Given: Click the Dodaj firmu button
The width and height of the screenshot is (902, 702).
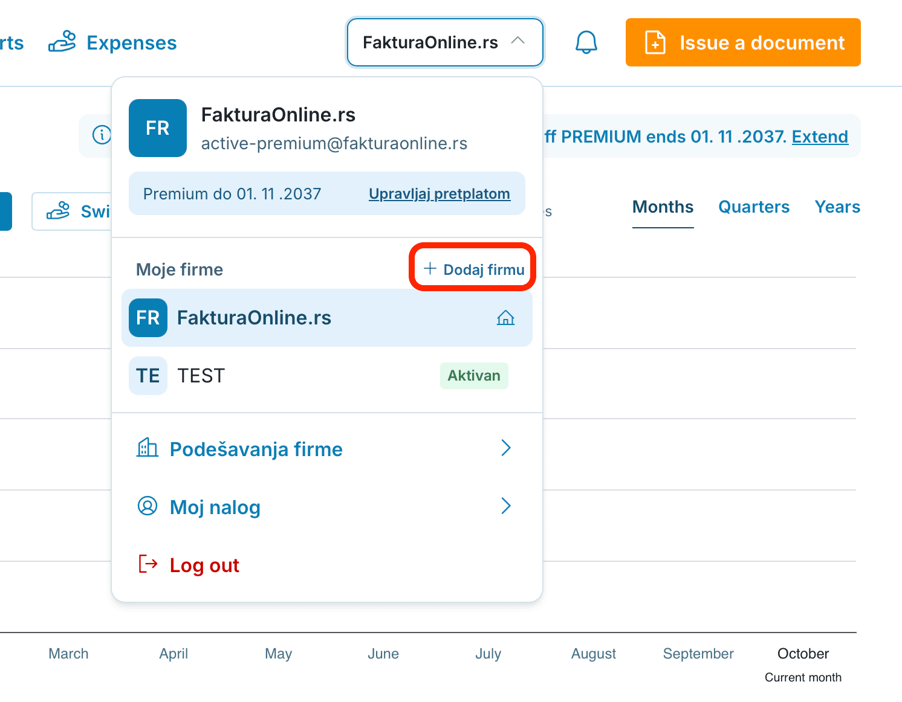Looking at the screenshot, I should pos(474,269).
